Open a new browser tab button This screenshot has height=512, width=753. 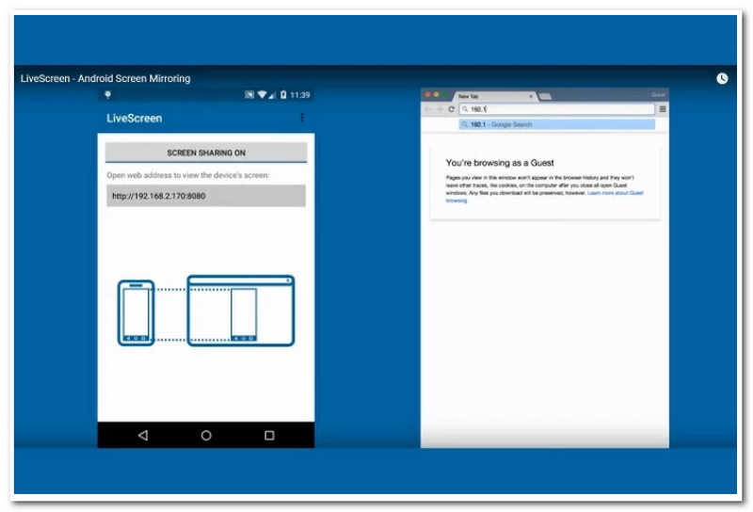click(x=545, y=97)
